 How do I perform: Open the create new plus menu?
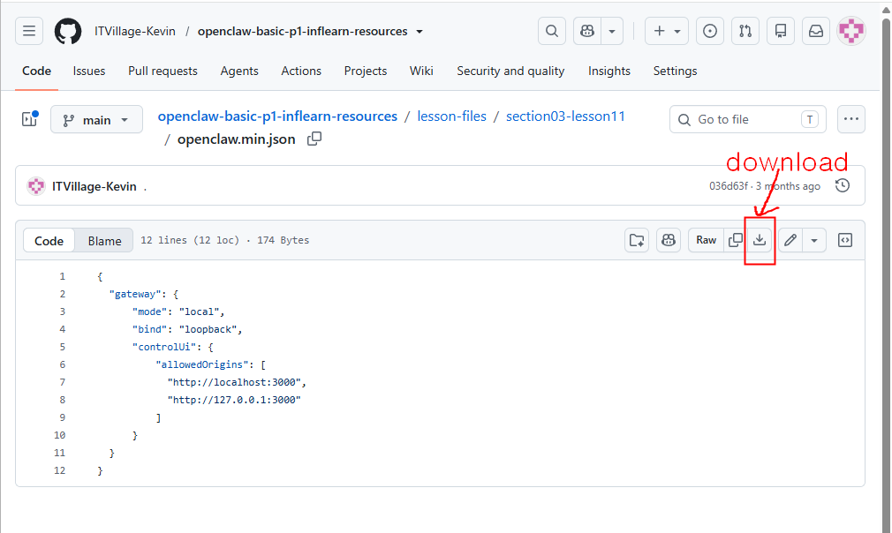click(x=666, y=31)
